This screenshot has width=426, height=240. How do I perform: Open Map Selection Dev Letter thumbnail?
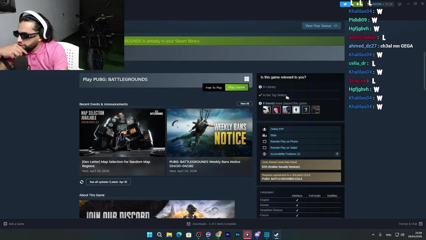point(122,133)
